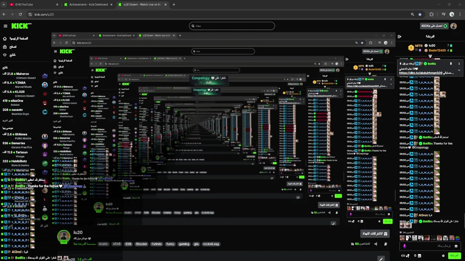Viewport: 465px width, 261px height.
Task: Click the purple microphone icon in chat box
Action: point(404,246)
